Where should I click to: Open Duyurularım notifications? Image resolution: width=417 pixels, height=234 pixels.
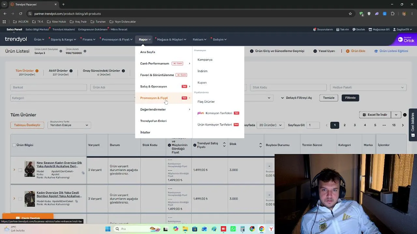323,30
